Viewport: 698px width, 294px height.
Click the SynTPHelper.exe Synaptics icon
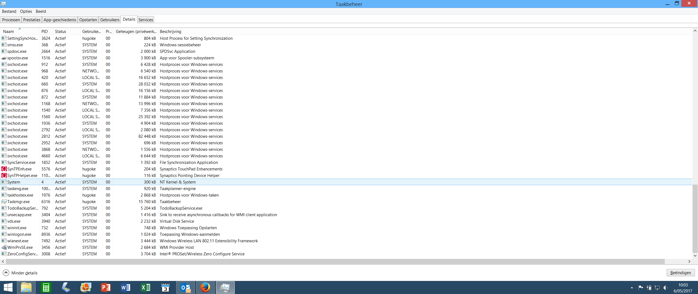coord(4,176)
